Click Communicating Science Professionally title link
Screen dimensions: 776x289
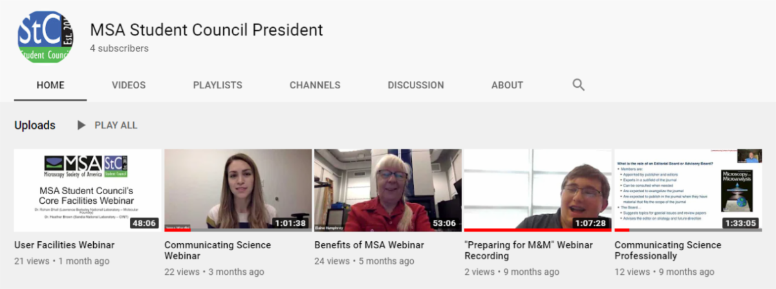tap(668, 250)
